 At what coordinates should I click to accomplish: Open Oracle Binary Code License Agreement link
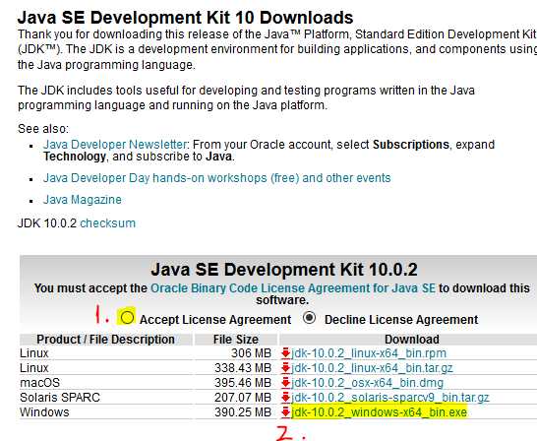tap(293, 288)
